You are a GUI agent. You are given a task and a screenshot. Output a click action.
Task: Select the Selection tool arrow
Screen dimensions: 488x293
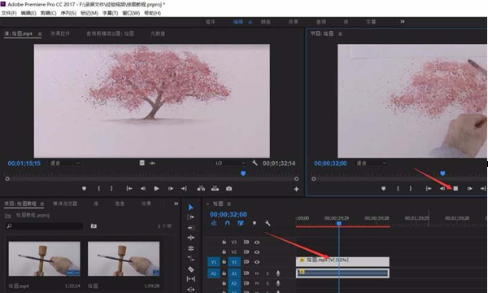[191, 208]
